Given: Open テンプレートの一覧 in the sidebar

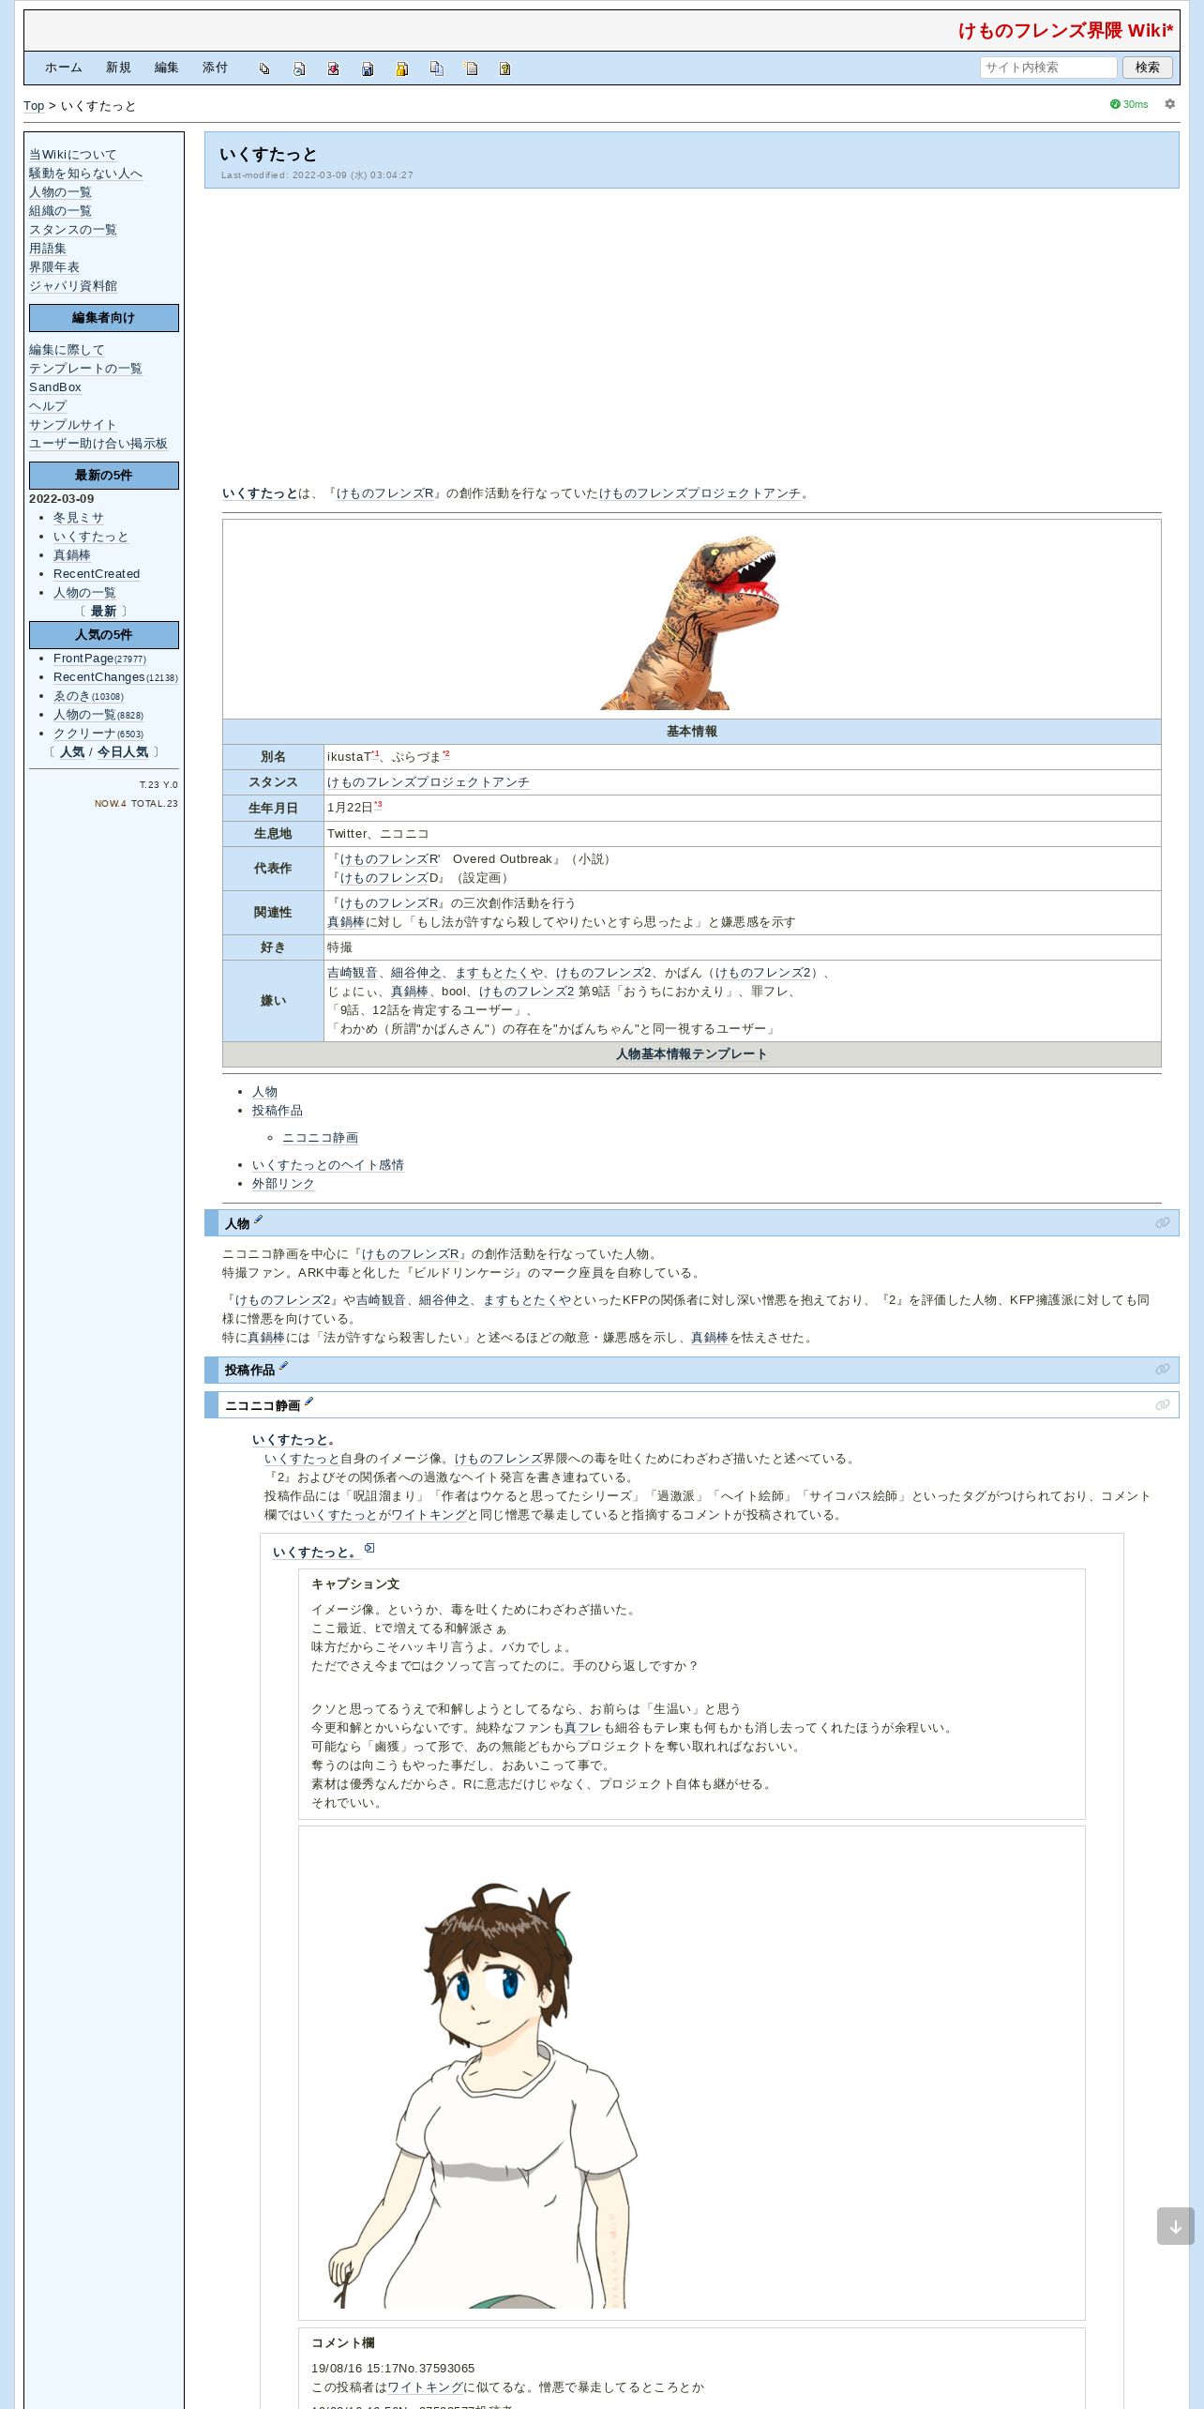Looking at the screenshot, I should point(85,369).
